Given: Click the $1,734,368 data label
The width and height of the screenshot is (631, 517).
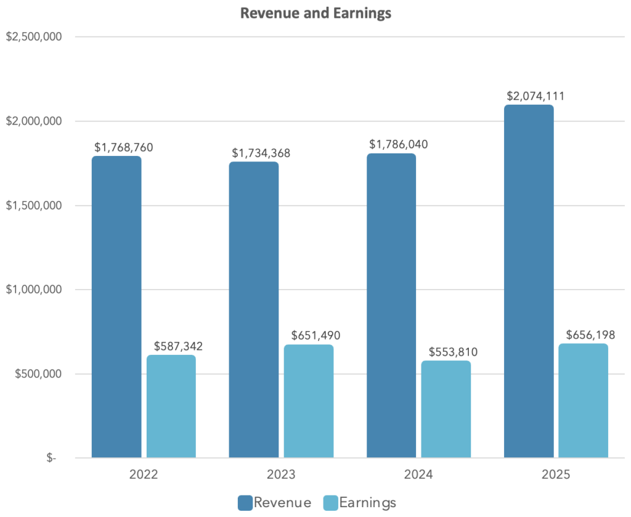Looking at the screenshot, I should [261, 153].
